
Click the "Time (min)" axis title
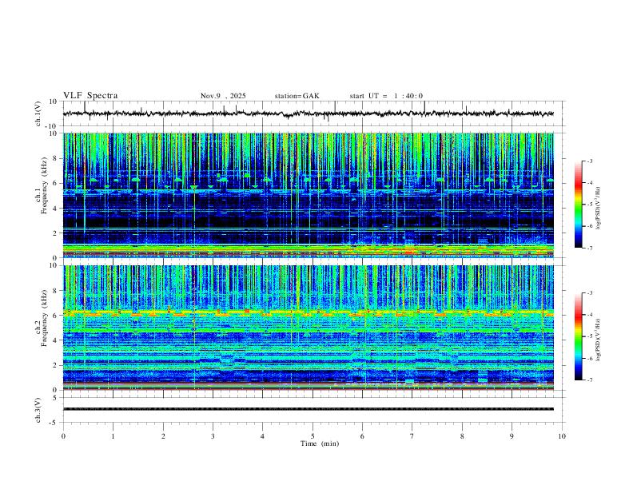[320, 443]
